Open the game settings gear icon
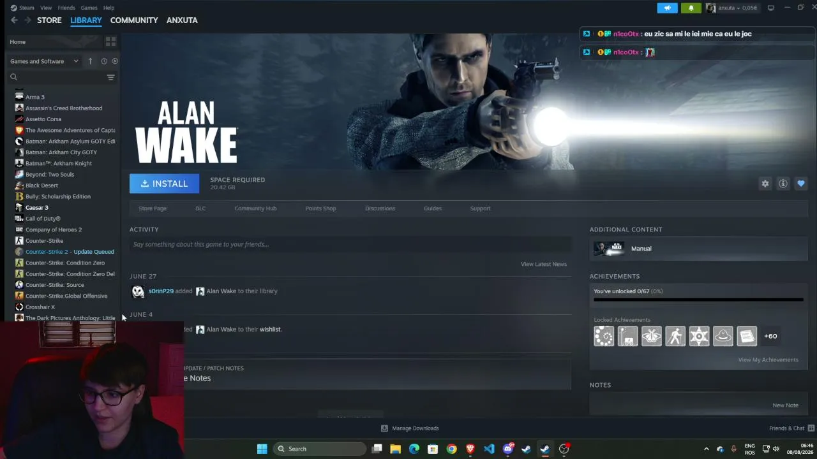This screenshot has width=817, height=459. [x=765, y=184]
